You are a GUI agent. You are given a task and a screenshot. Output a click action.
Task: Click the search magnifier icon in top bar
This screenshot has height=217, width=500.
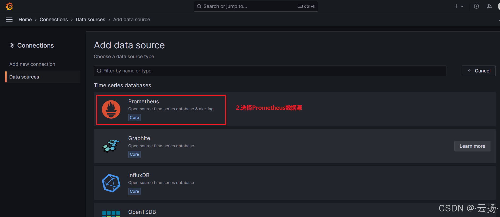pos(199,6)
